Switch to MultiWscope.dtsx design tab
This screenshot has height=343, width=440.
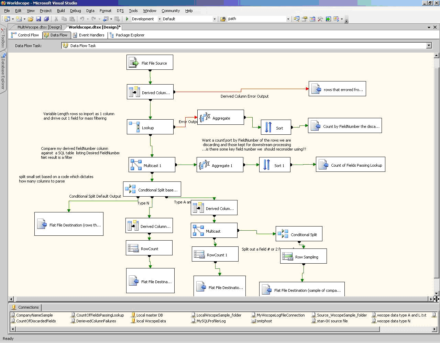(39, 27)
